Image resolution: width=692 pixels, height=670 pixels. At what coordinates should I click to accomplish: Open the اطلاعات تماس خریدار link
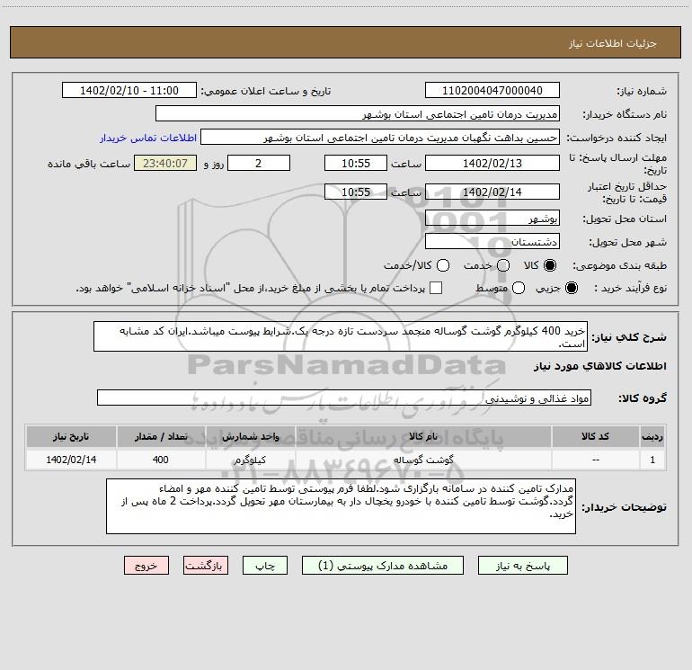pos(148,138)
